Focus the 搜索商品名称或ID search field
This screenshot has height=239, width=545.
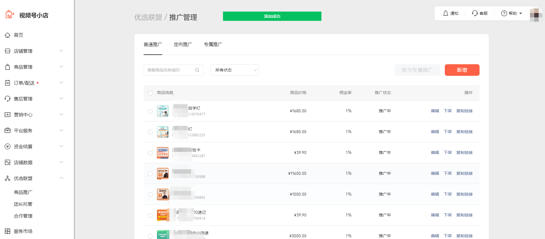(169, 70)
